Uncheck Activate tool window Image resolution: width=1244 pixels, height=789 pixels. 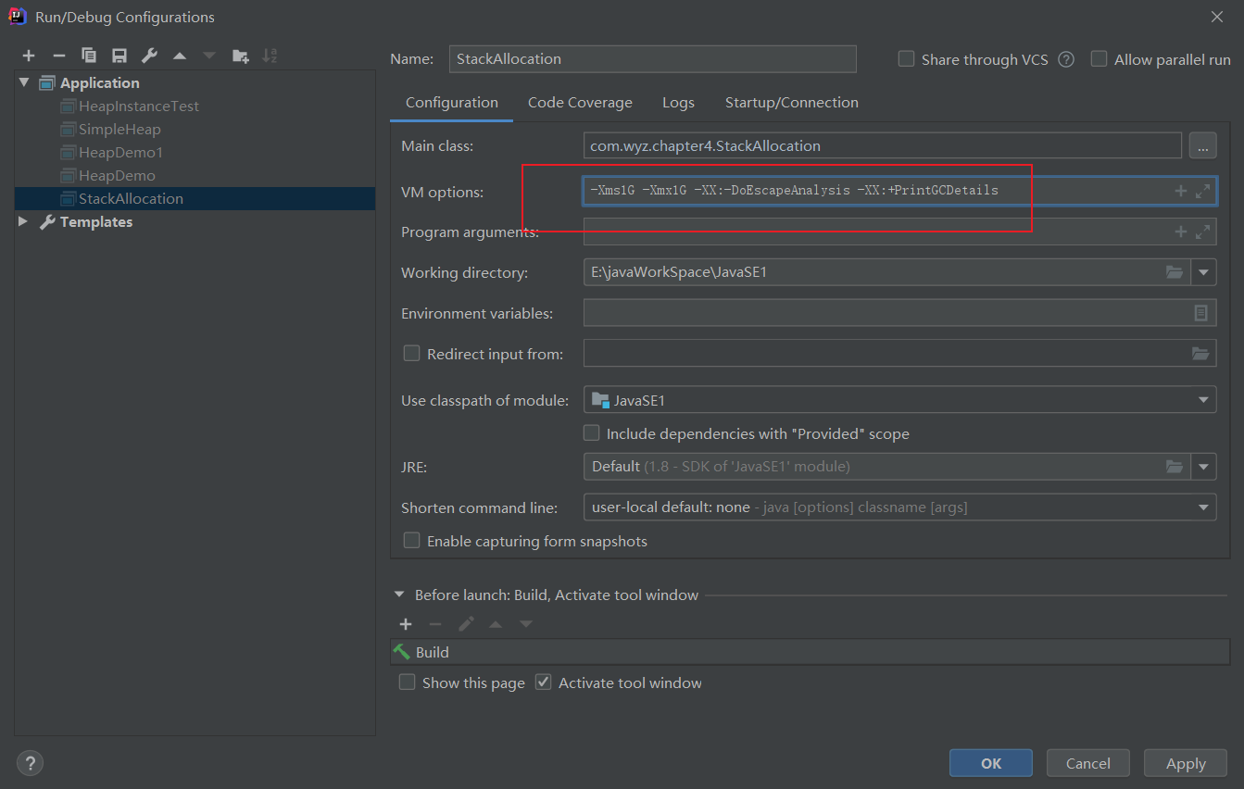point(544,683)
